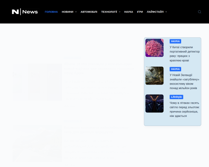209x167 pixels.
Task: Go to the N News logo homepage
Action: 25,12
